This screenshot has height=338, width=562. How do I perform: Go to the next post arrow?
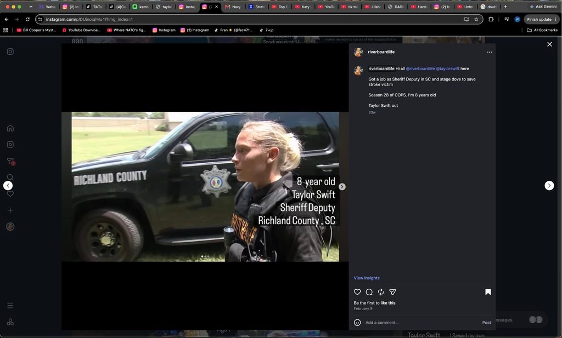click(549, 186)
